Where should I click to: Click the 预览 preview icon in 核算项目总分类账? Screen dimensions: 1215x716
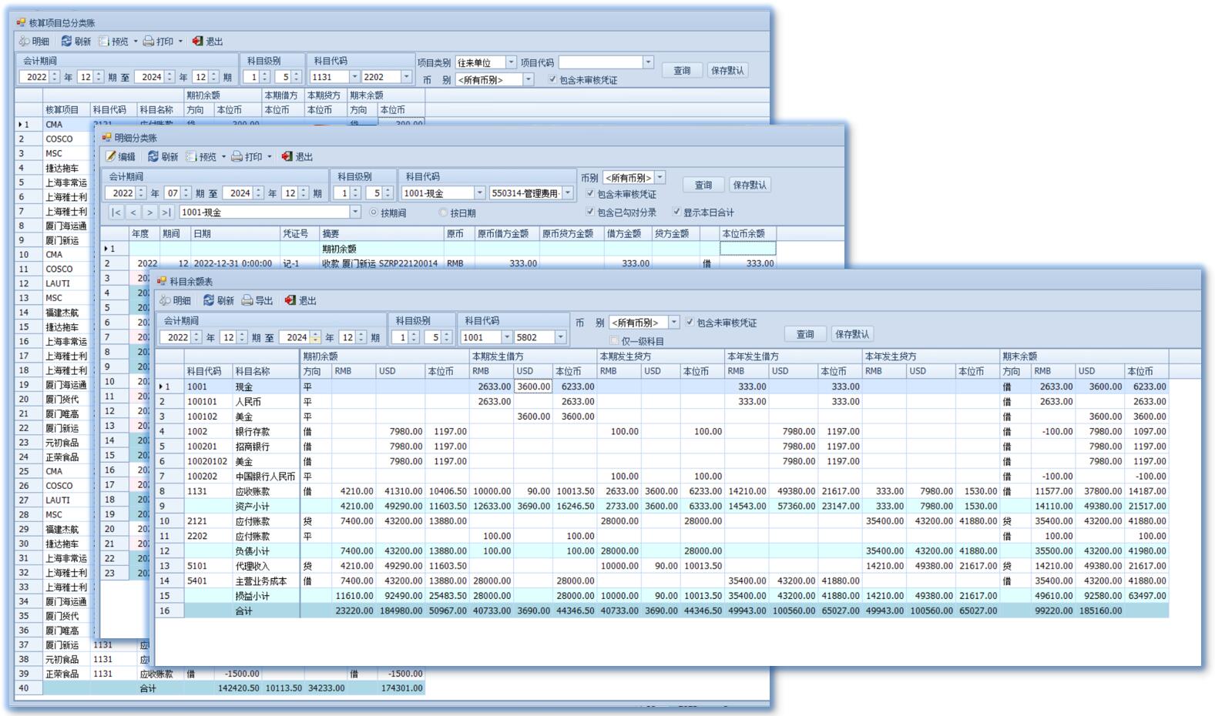(104, 41)
